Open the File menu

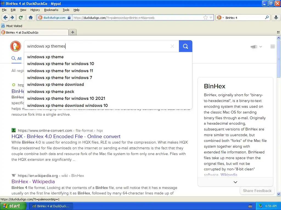pyautogui.click(x=4, y=10)
